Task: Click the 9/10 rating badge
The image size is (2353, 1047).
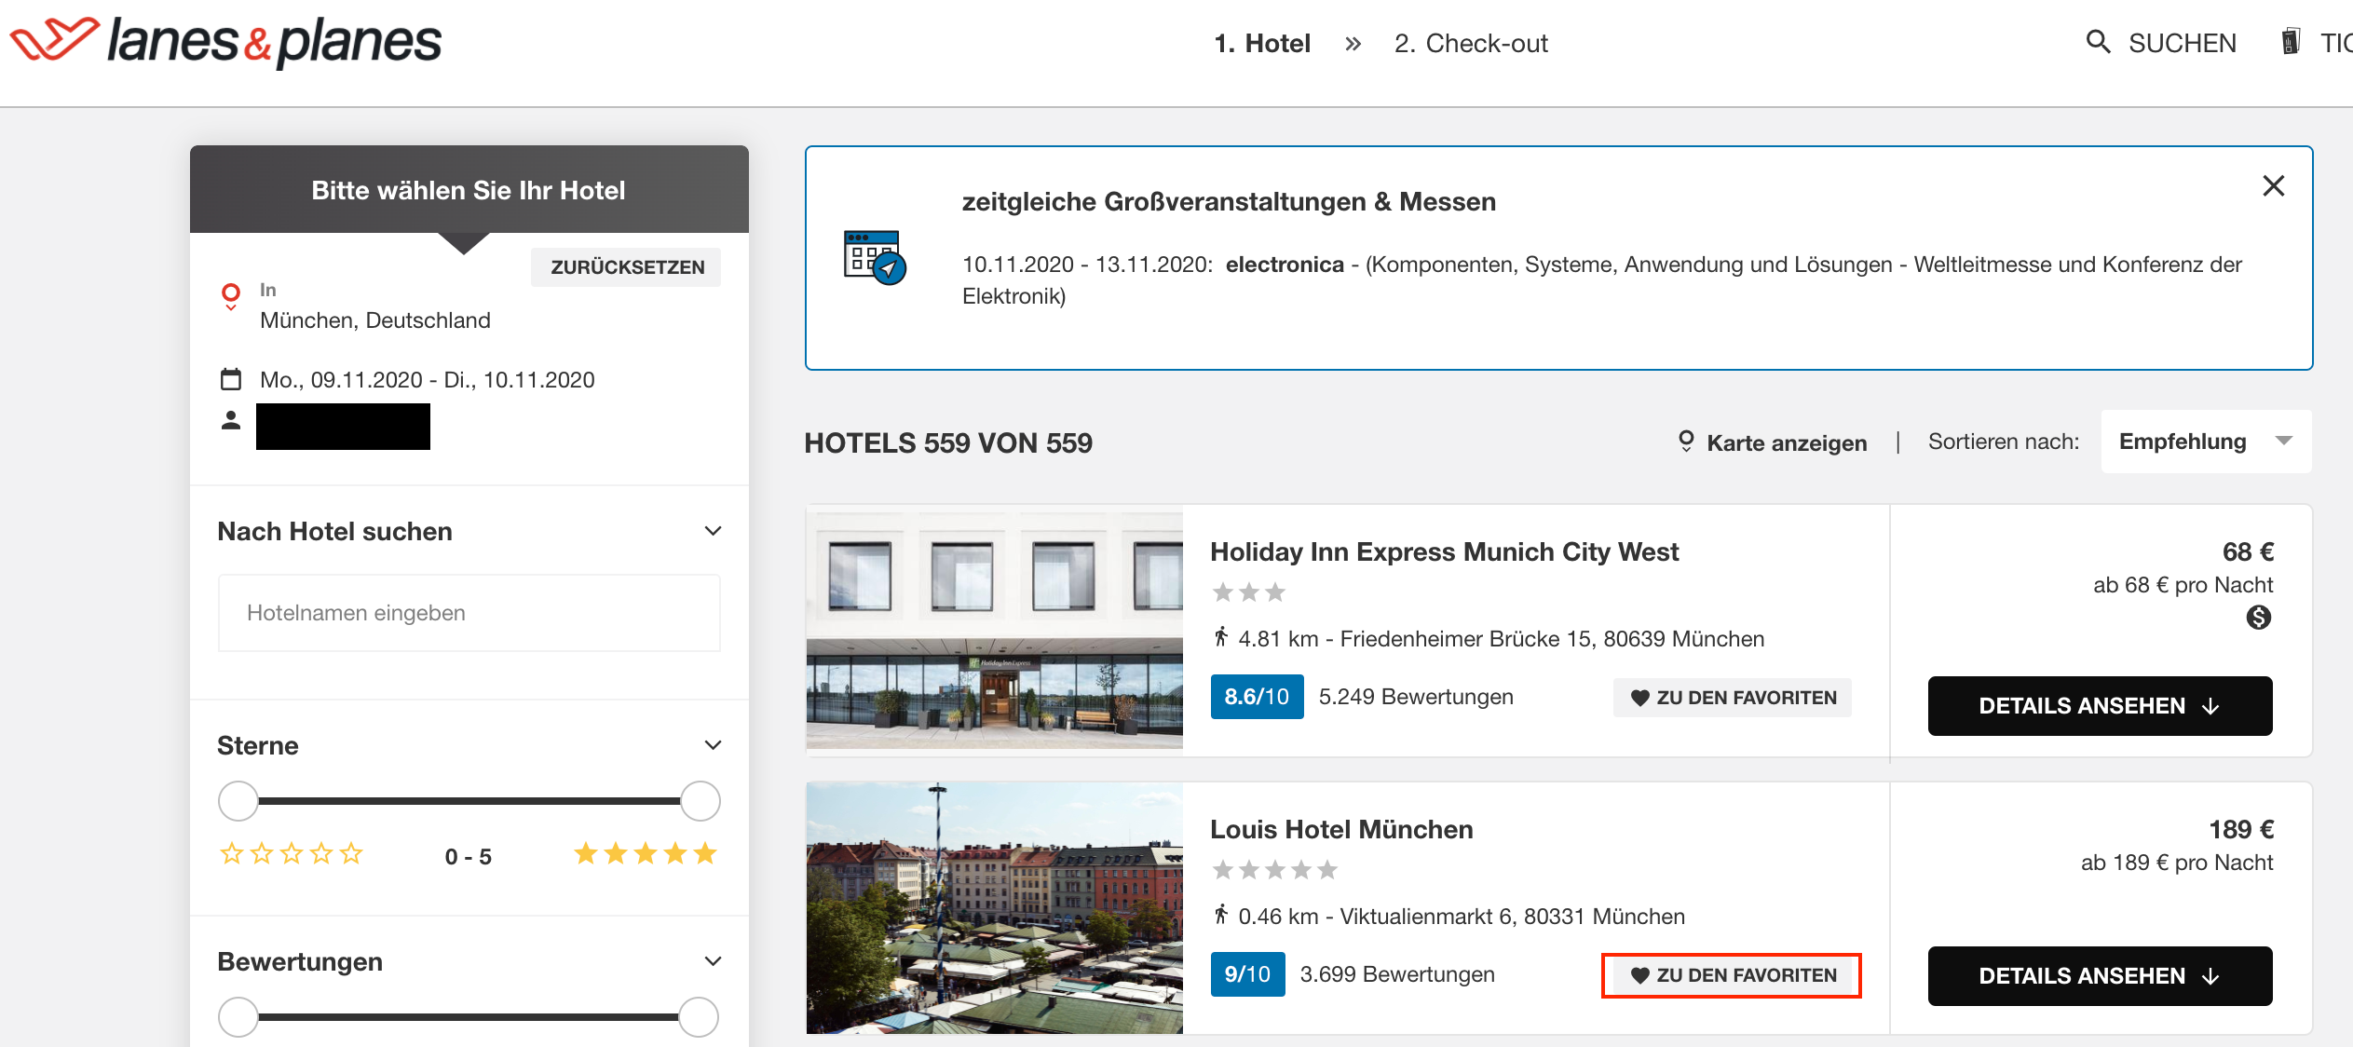Action: [1247, 974]
